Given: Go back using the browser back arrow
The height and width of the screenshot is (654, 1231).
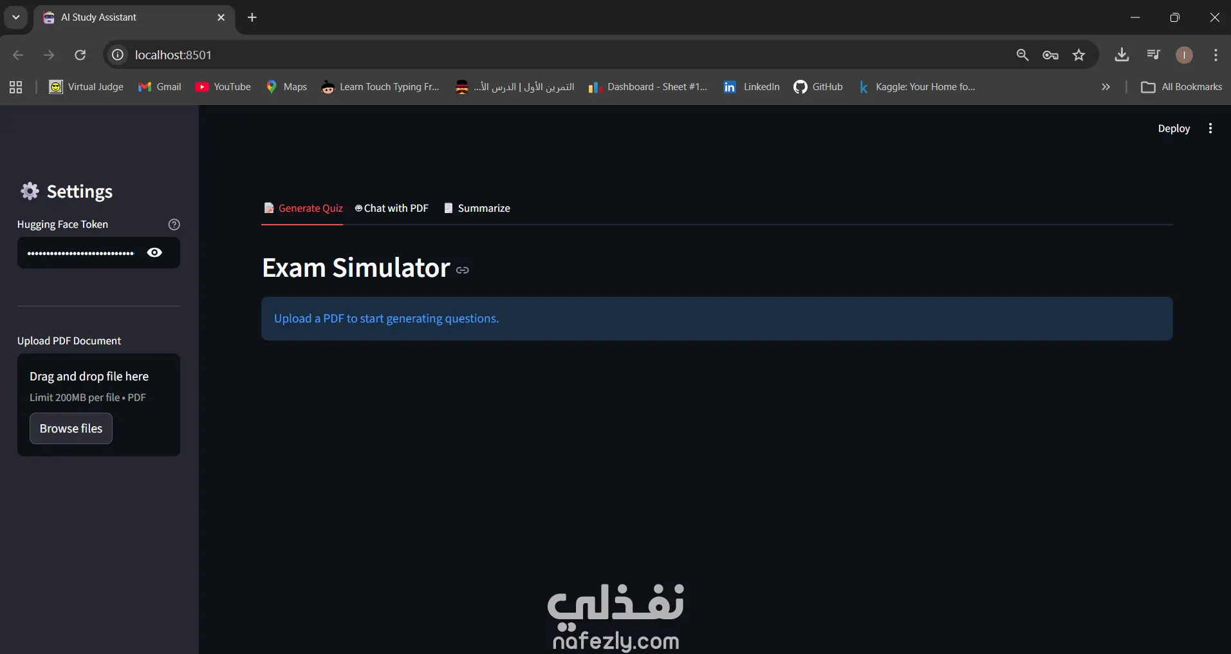Looking at the screenshot, I should coord(18,55).
